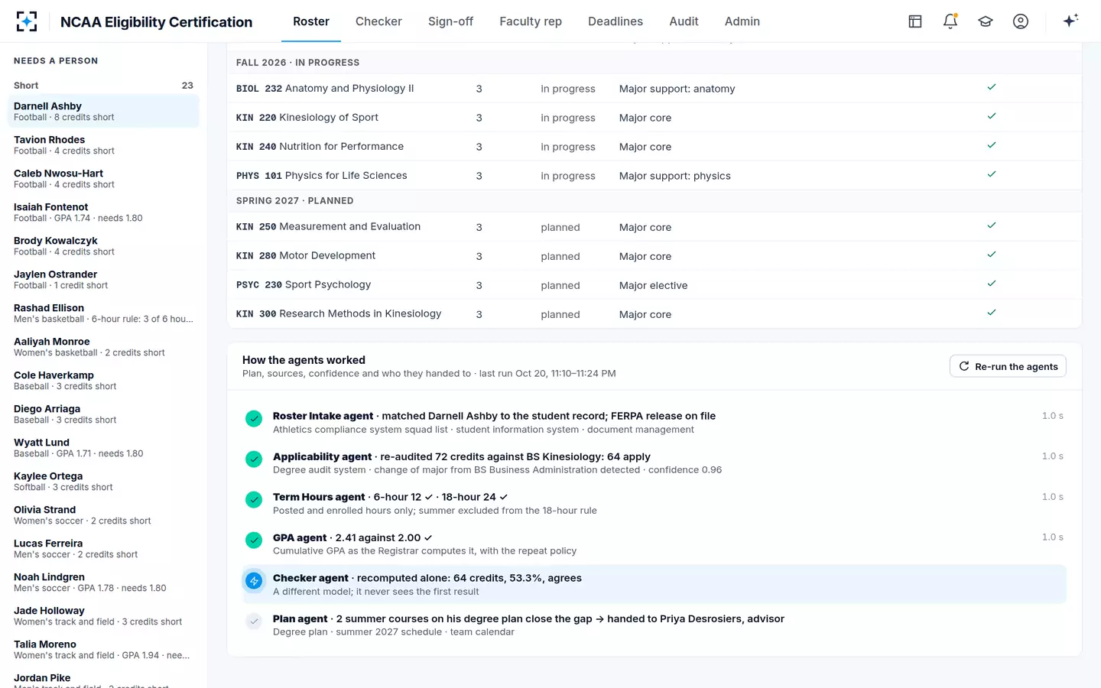Select Tavion Rhodes in the roster list
The image size is (1101, 688).
[x=103, y=144]
